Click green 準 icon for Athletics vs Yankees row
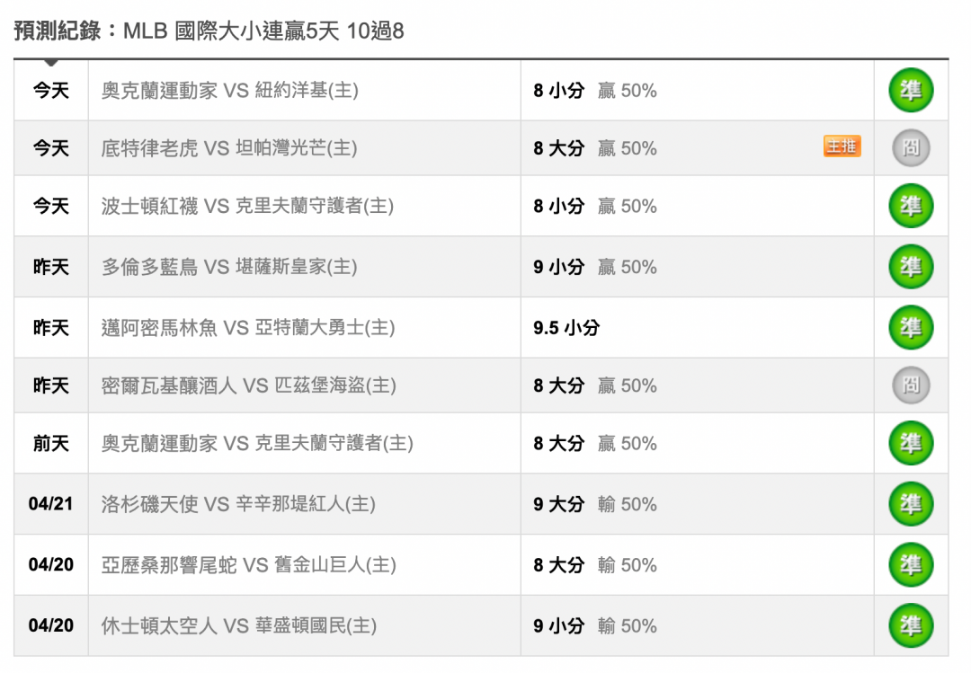 911,91
